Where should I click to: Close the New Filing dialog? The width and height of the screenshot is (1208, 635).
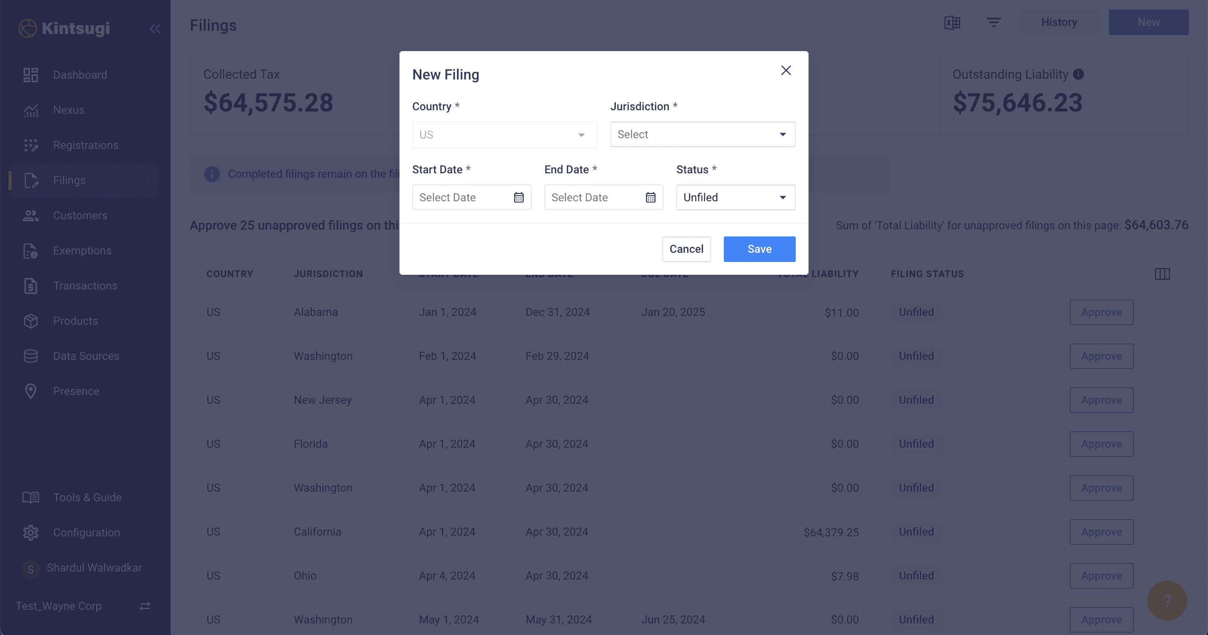click(786, 70)
